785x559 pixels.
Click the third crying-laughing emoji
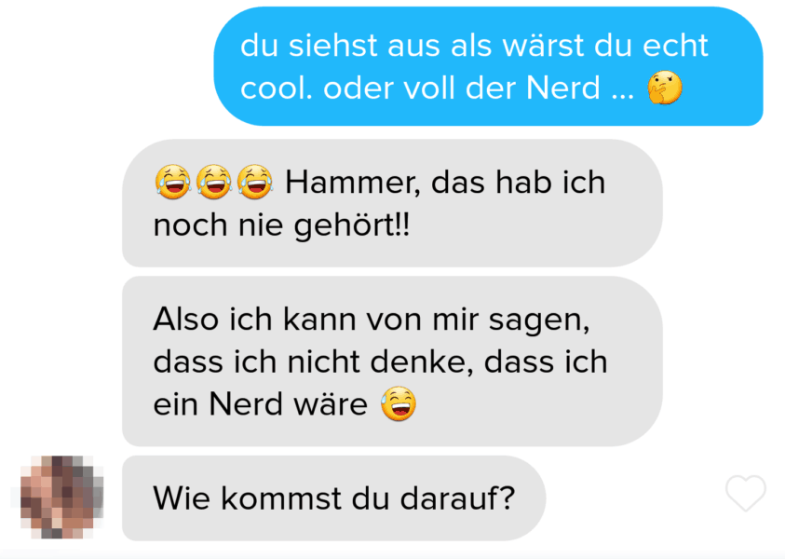coord(255,182)
